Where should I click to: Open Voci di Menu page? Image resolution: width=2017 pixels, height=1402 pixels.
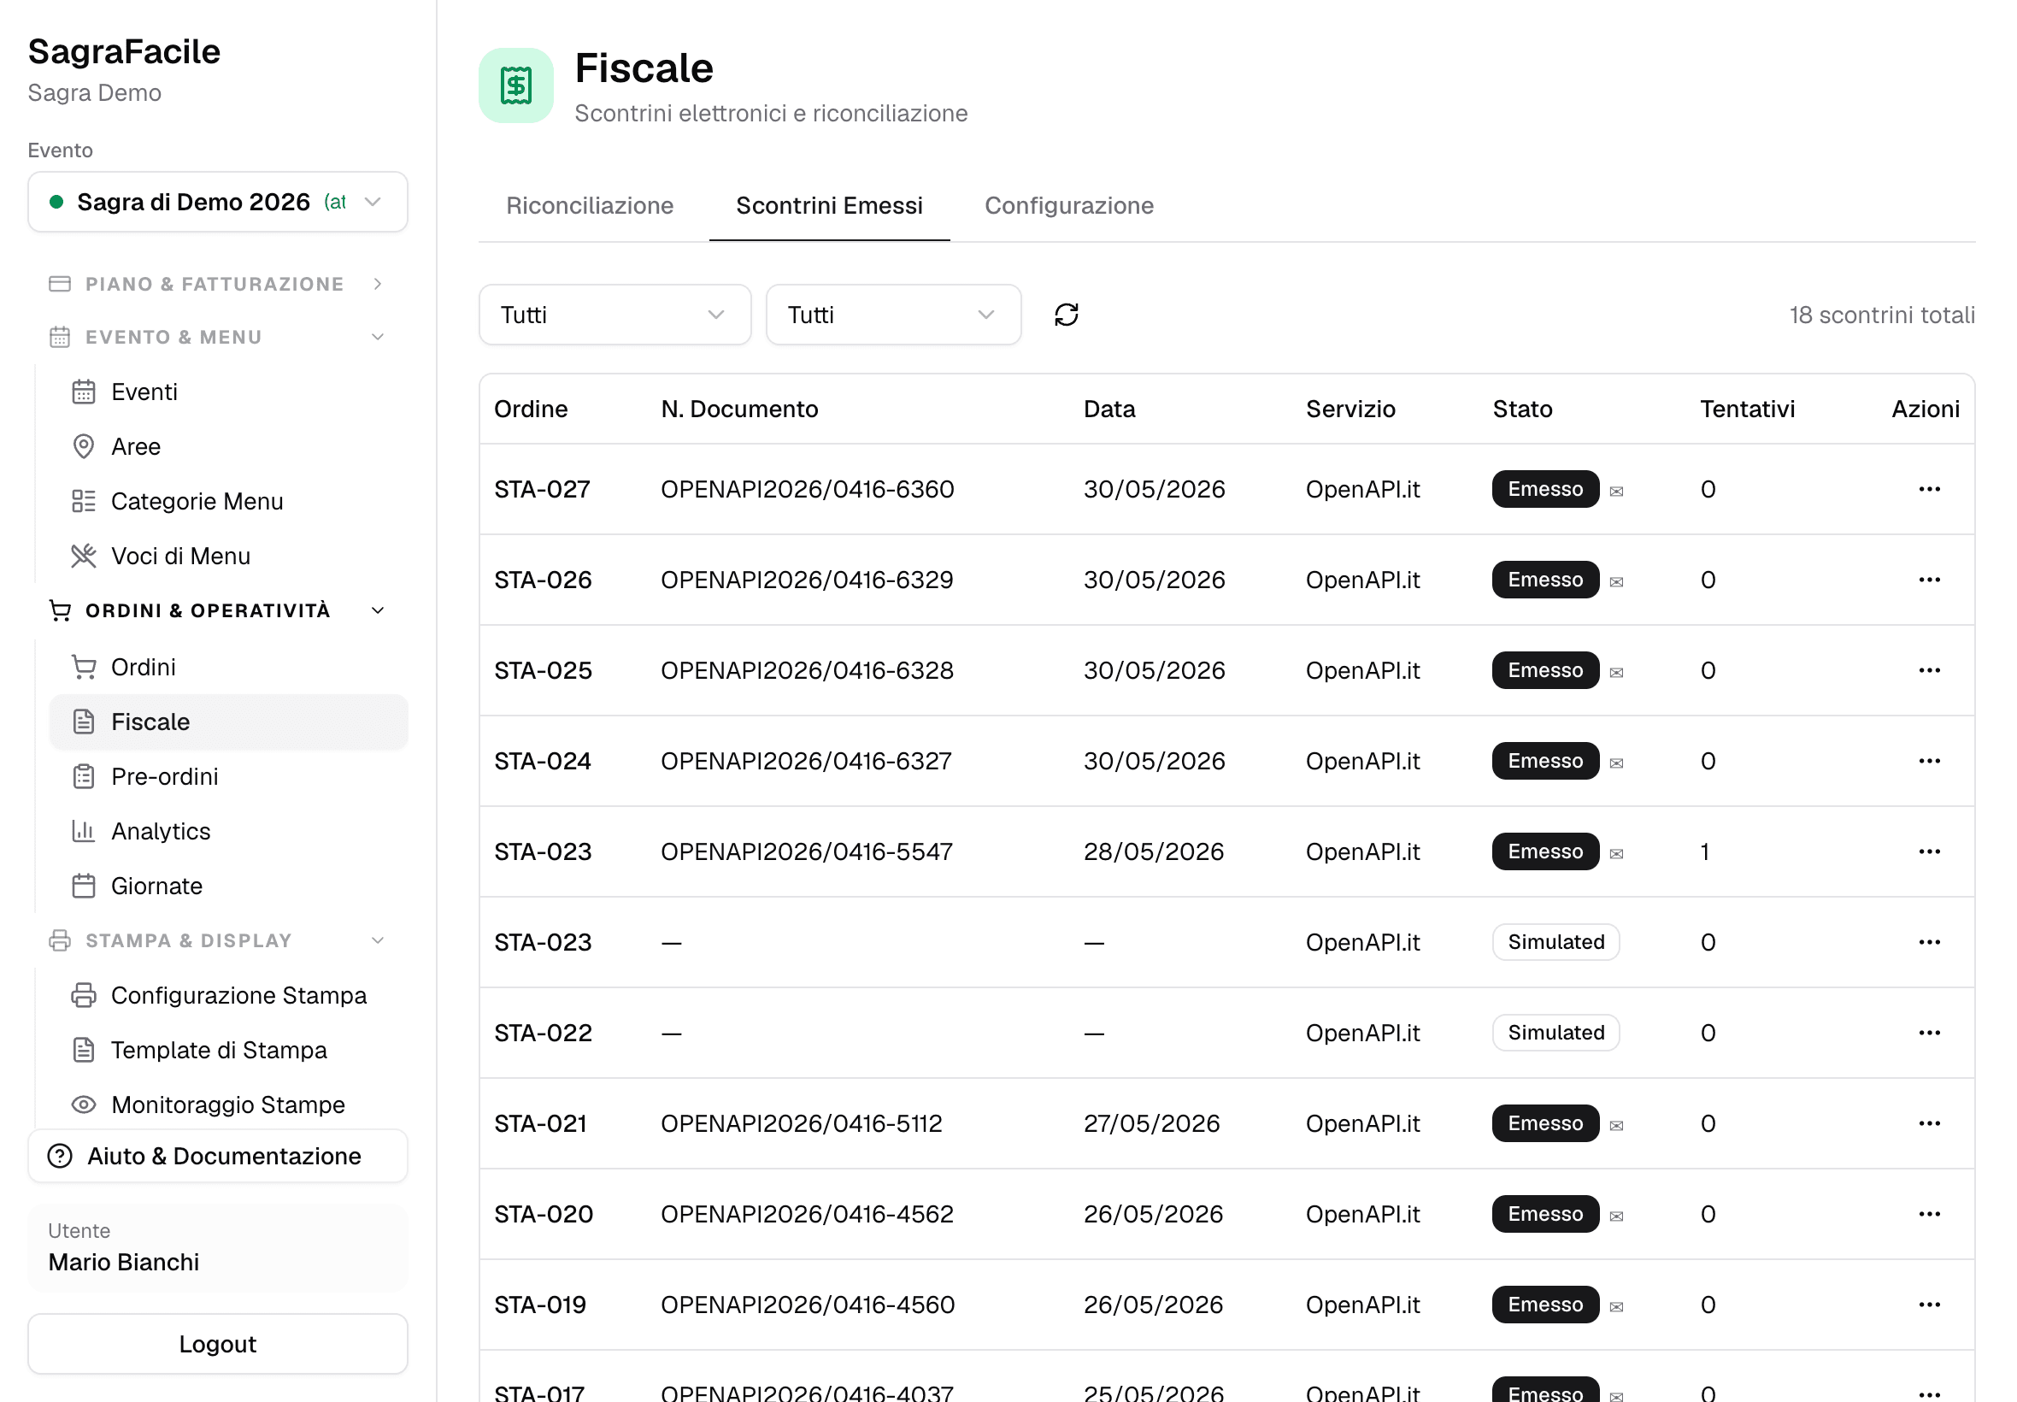pyautogui.click(x=180, y=556)
